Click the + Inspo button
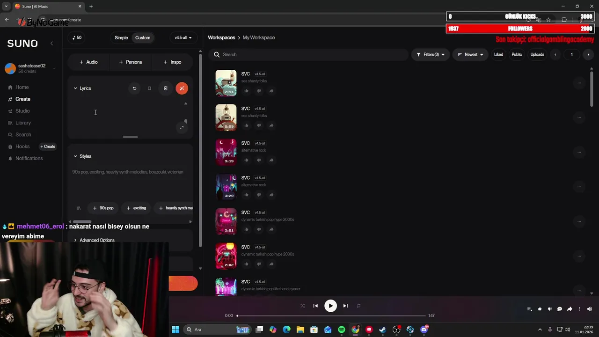Viewport: 599px width, 337px height. coord(172,62)
